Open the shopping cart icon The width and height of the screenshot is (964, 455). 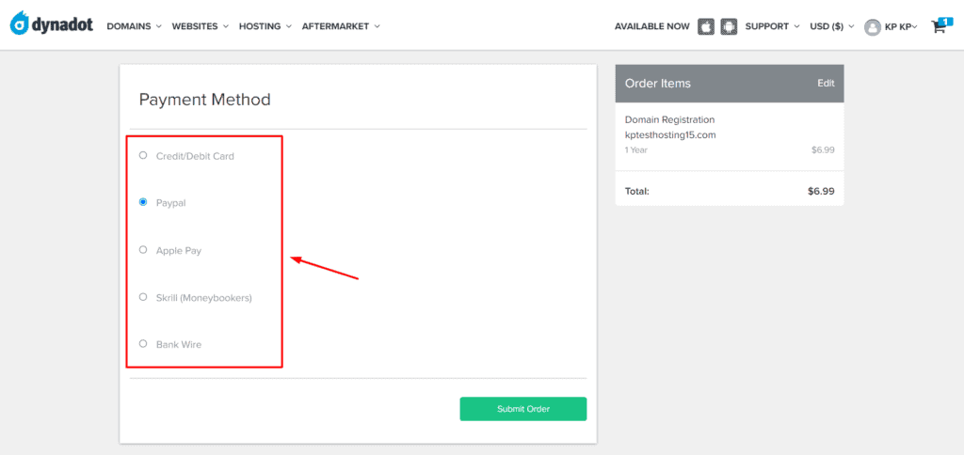tap(939, 25)
